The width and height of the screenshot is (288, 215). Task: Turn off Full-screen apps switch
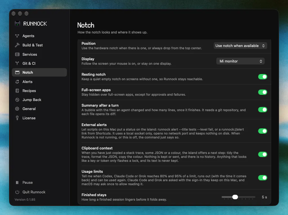point(262,92)
